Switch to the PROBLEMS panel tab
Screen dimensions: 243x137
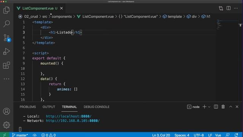pos(28,107)
